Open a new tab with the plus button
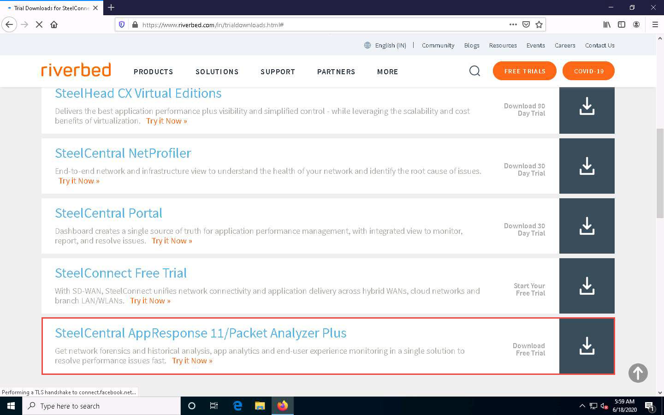Screen dimensions: 664x415 [x=111, y=7]
